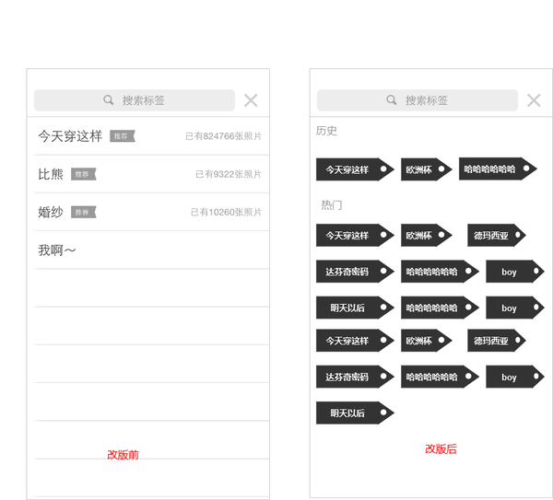Image resolution: width=553 pixels, height=500 pixels.
Task: Click the 推荐 badge next to 婚纱
Action: [83, 212]
